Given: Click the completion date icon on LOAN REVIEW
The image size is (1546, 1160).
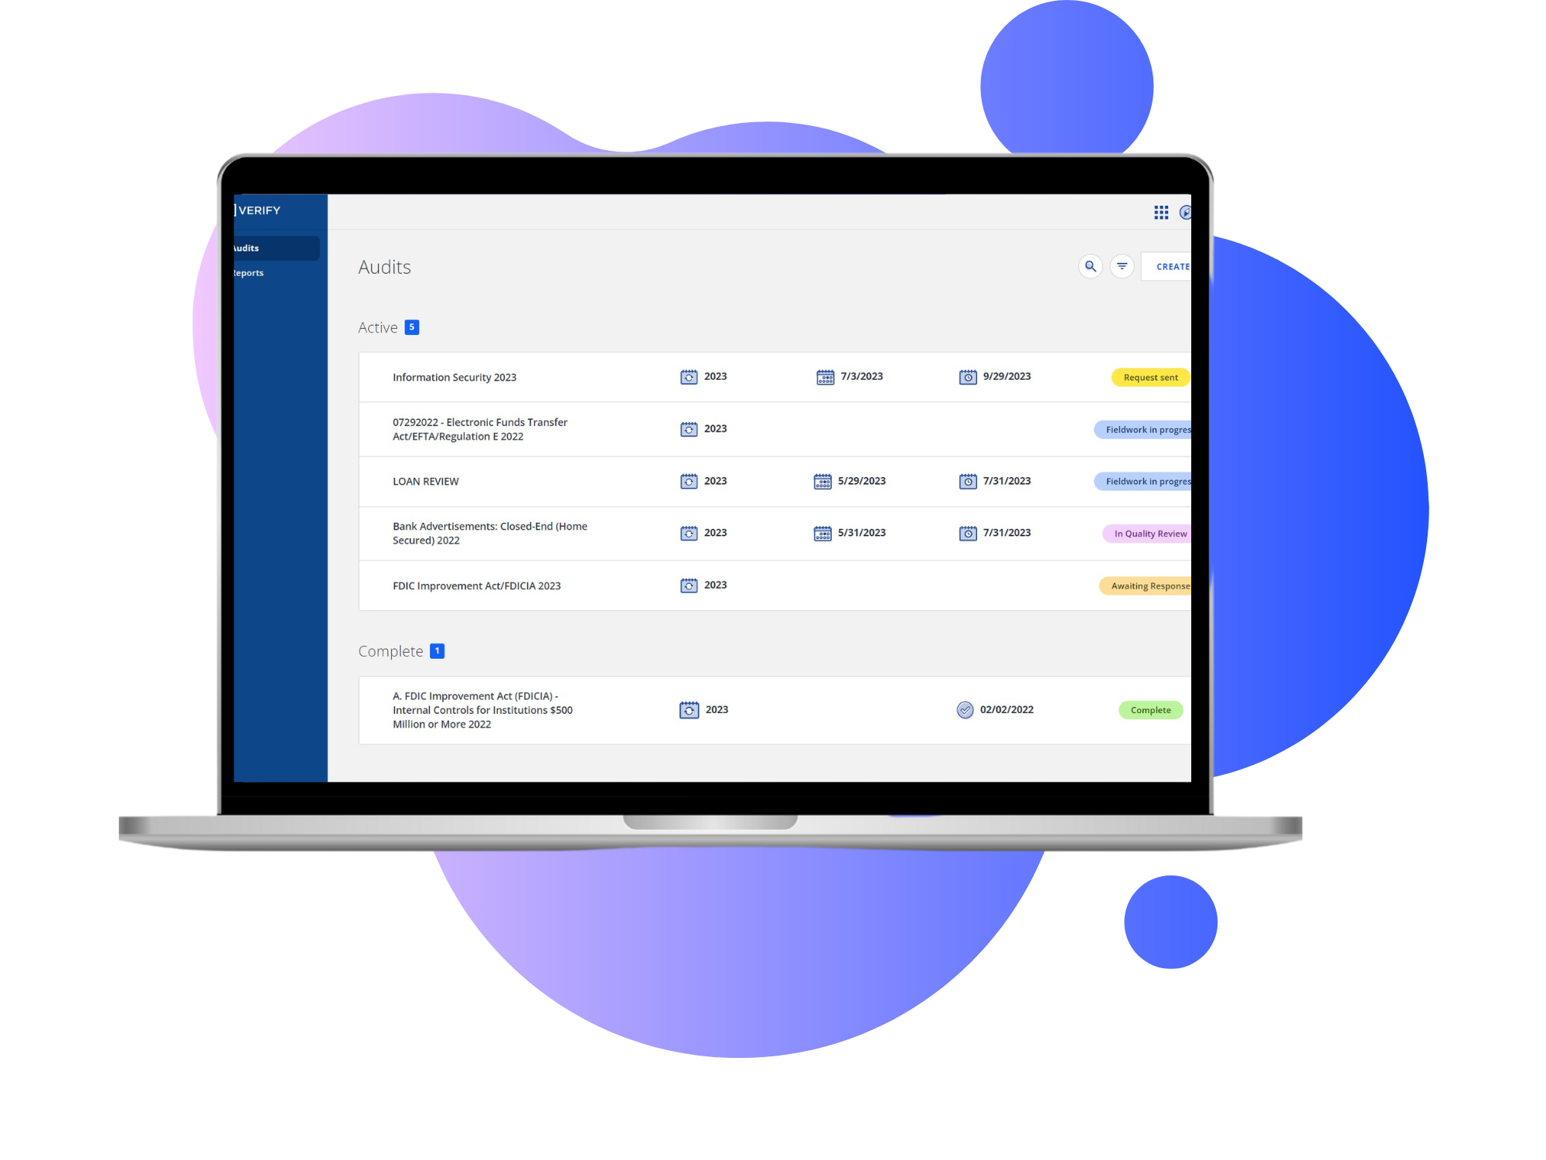Looking at the screenshot, I should 969,481.
